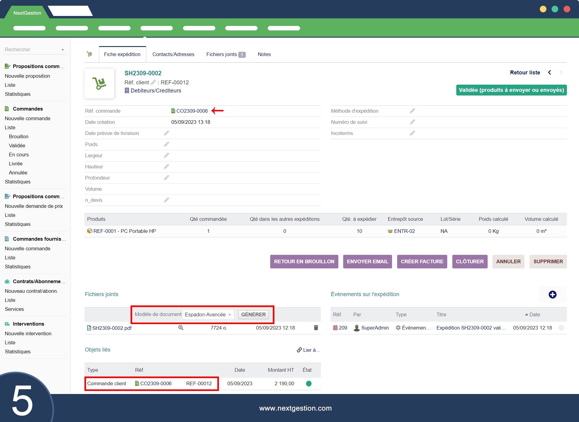Open Brouillon orders in sidebar

click(19, 136)
